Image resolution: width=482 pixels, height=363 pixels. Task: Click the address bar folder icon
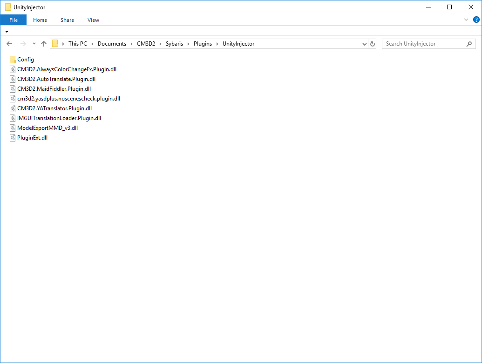[55, 44]
